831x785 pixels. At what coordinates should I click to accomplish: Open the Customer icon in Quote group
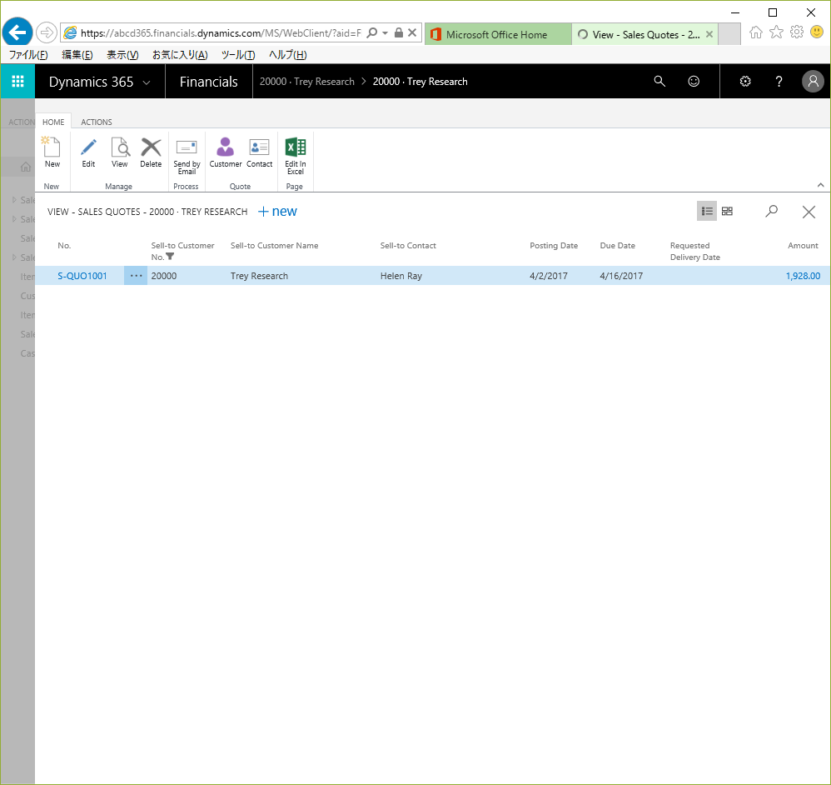click(226, 147)
